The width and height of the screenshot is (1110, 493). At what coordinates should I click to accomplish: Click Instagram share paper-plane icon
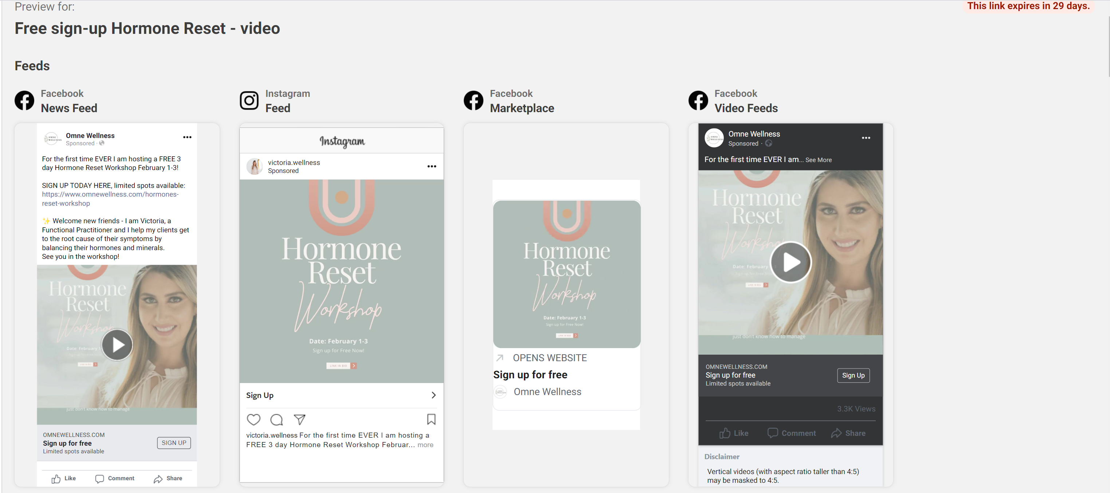299,419
